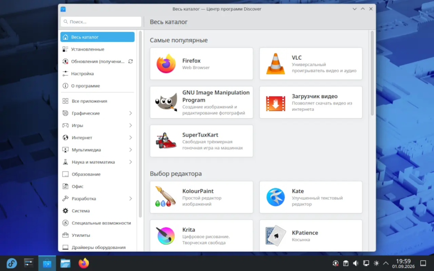Screen dimensions: 434x271
Task: Click the Настройка sliders icon
Action: click(65, 74)
